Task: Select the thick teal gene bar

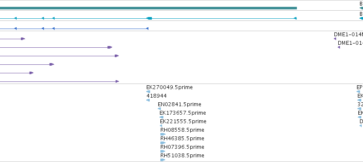Action: coord(148,8)
